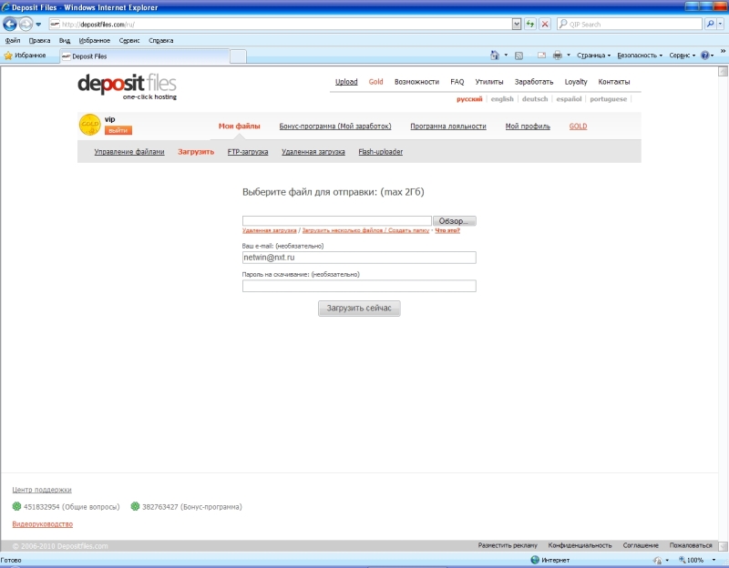Open the Loyalty link
Screen dimensions: 729x568
pyautogui.click(x=576, y=82)
